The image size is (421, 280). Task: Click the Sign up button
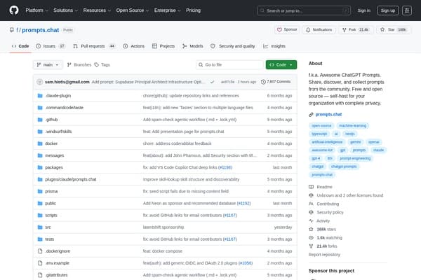[x=388, y=10]
